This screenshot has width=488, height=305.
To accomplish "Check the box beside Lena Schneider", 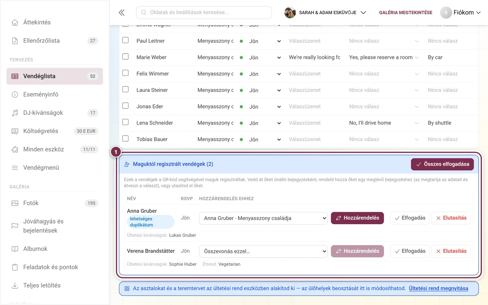I will coord(125,122).
